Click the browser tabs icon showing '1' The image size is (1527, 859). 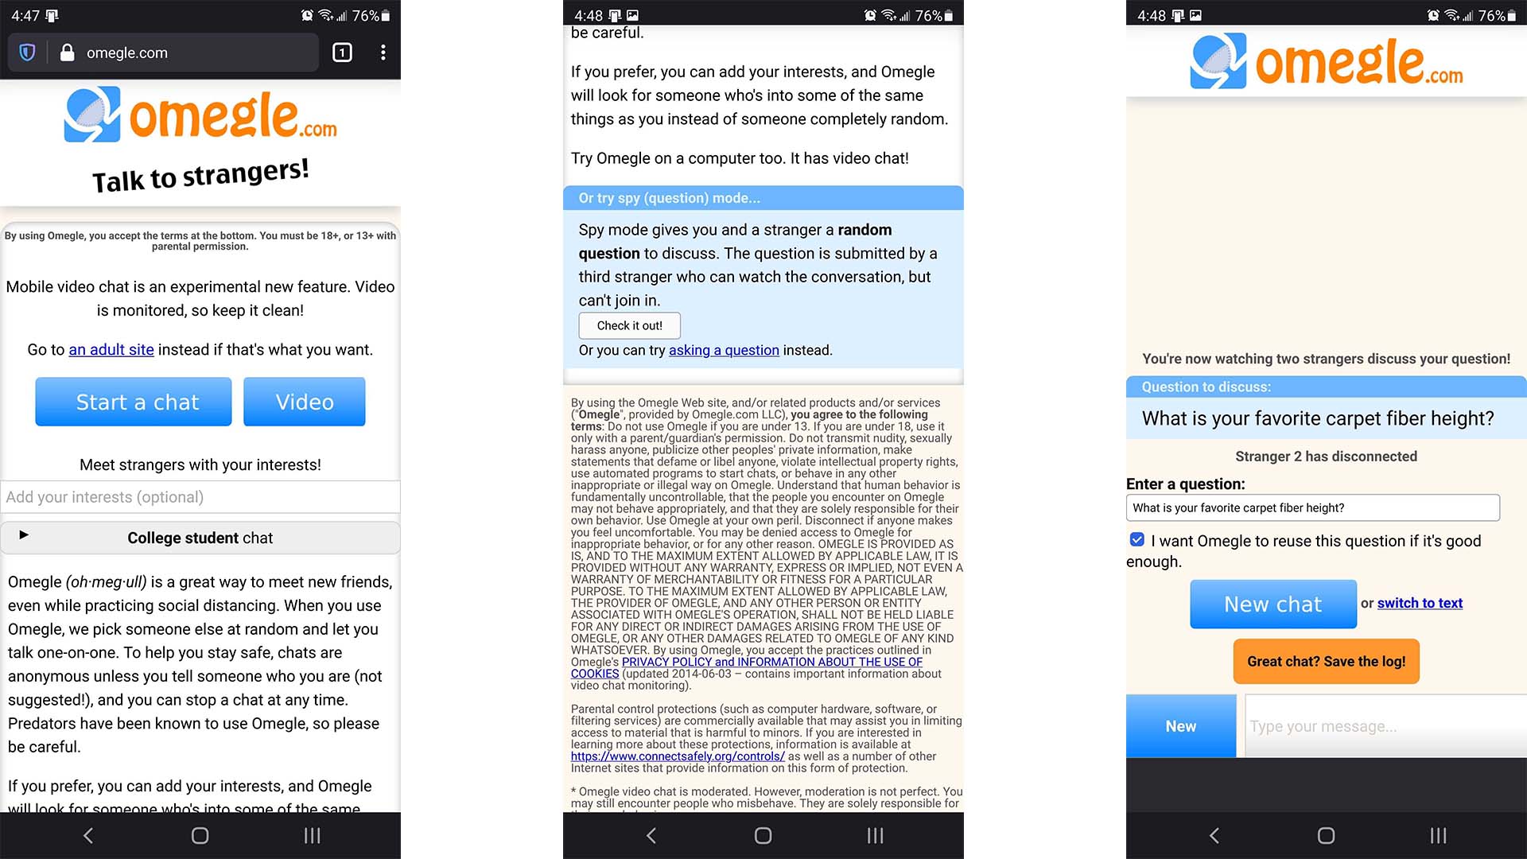(342, 52)
